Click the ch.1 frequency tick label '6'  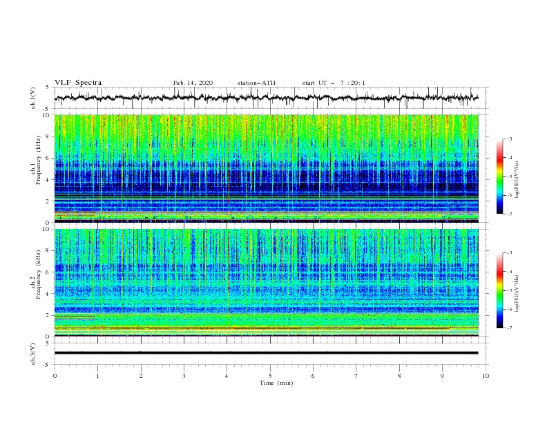click(48, 158)
